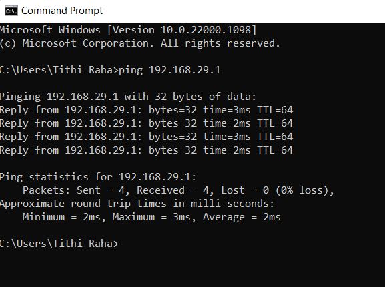
Task: Select the first Reply line showing time=3ms
Action: pos(146,110)
